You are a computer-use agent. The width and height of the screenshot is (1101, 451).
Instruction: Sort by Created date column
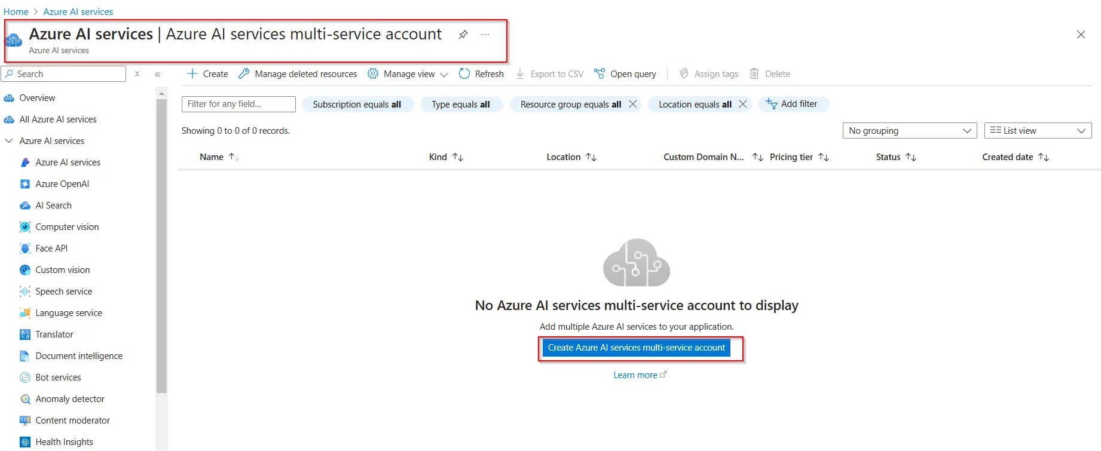pyautogui.click(x=1016, y=157)
